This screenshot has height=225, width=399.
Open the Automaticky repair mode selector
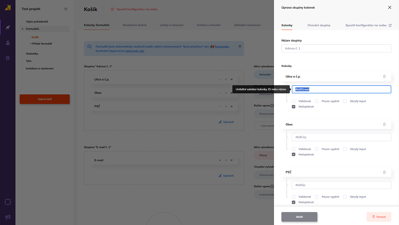[x=264, y=195]
